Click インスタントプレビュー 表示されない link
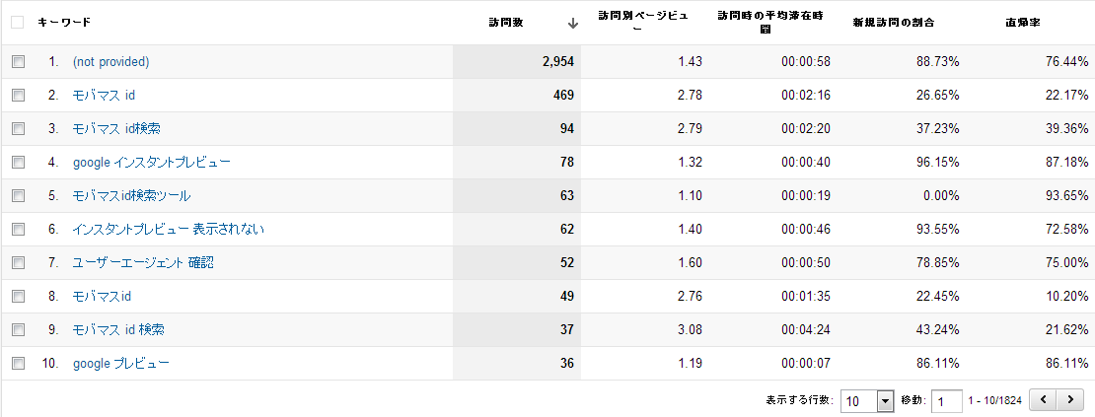 point(168,230)
